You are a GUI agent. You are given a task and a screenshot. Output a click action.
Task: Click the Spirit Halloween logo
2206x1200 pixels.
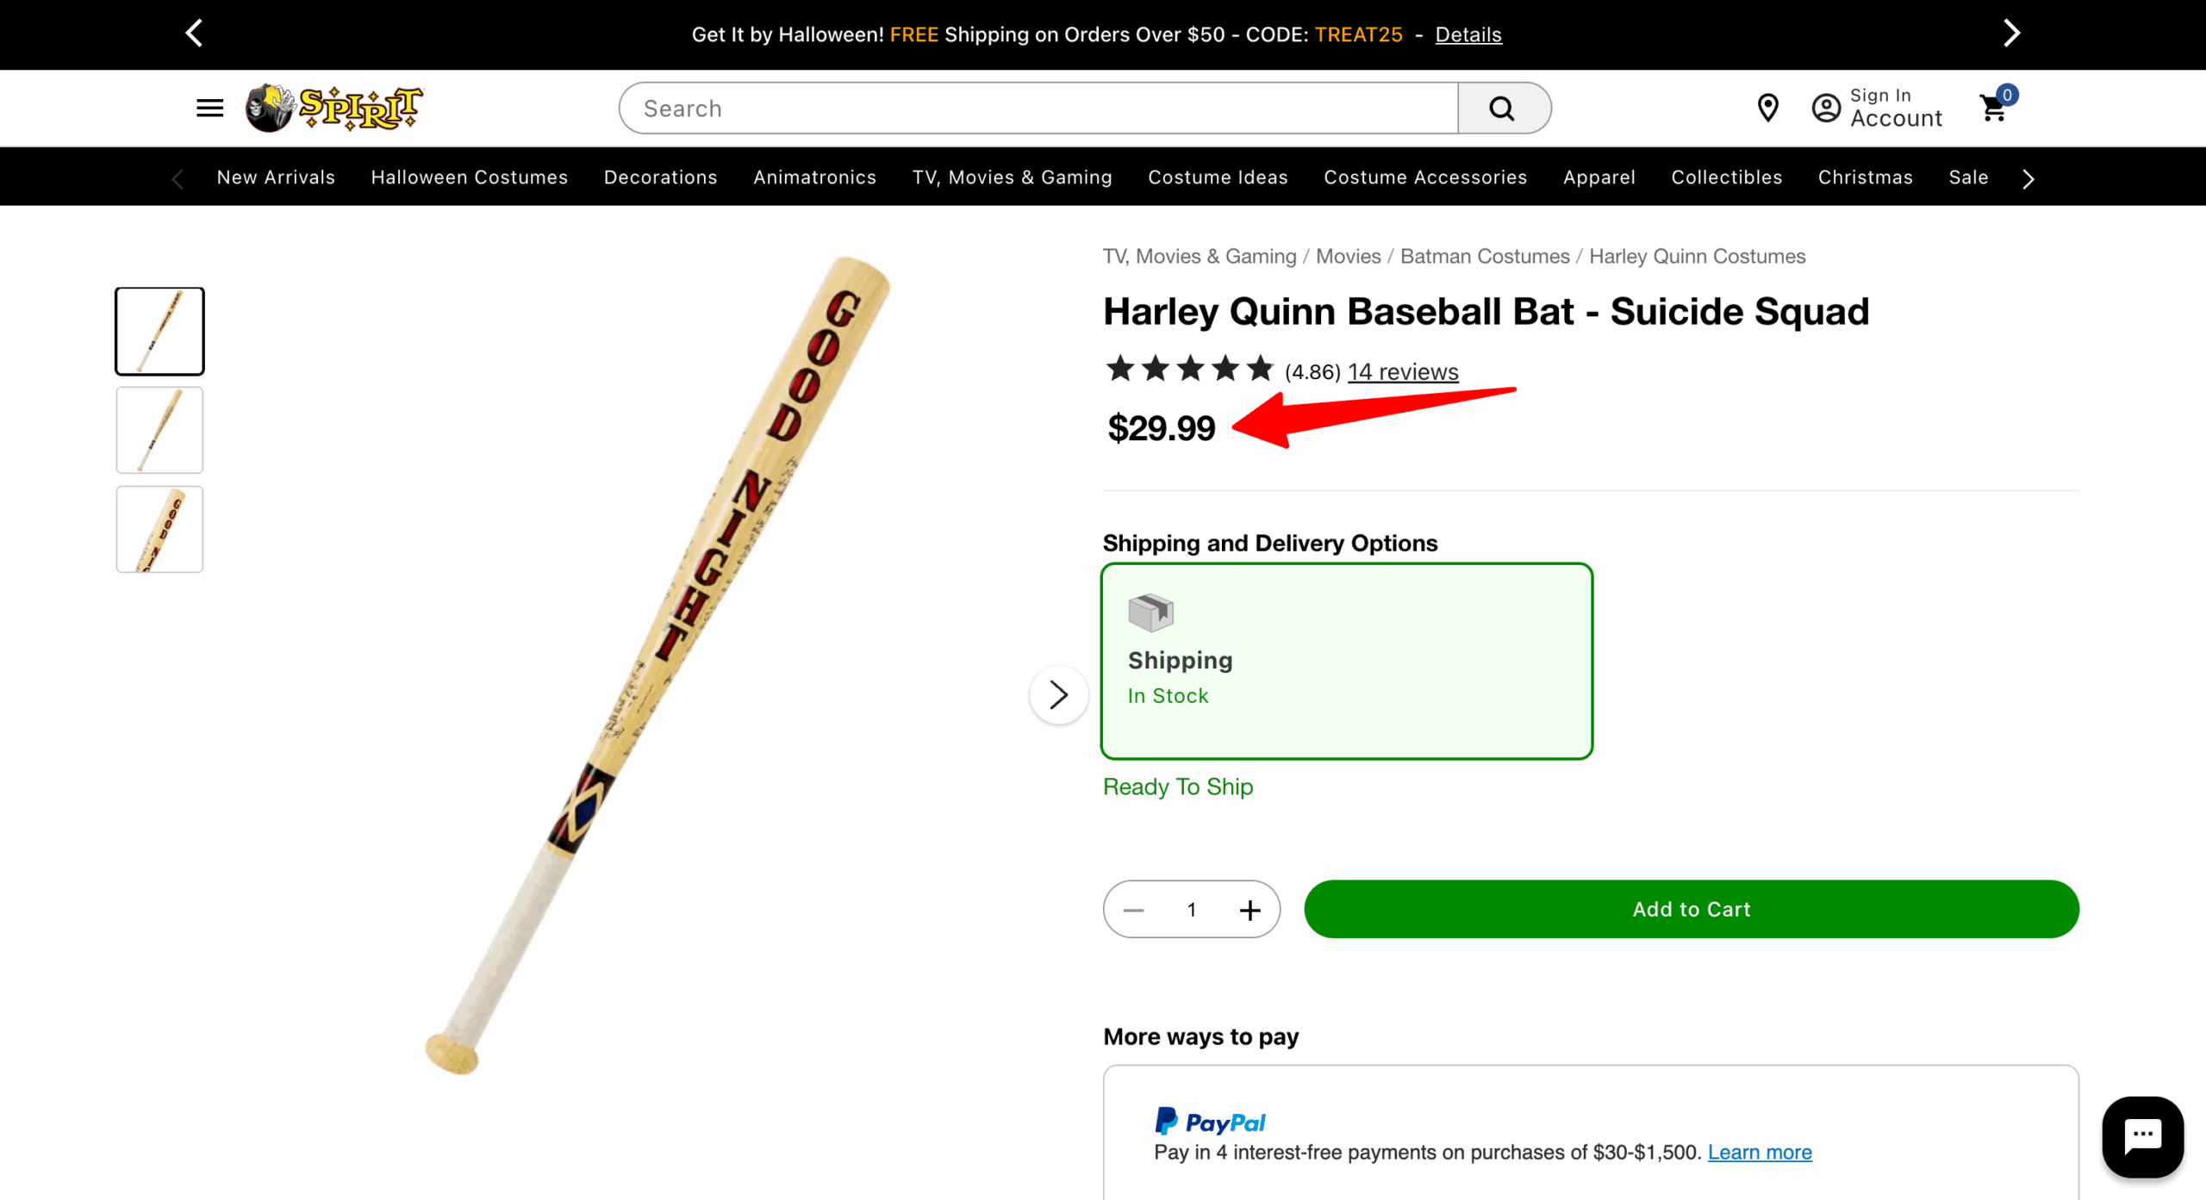(334, 108)
